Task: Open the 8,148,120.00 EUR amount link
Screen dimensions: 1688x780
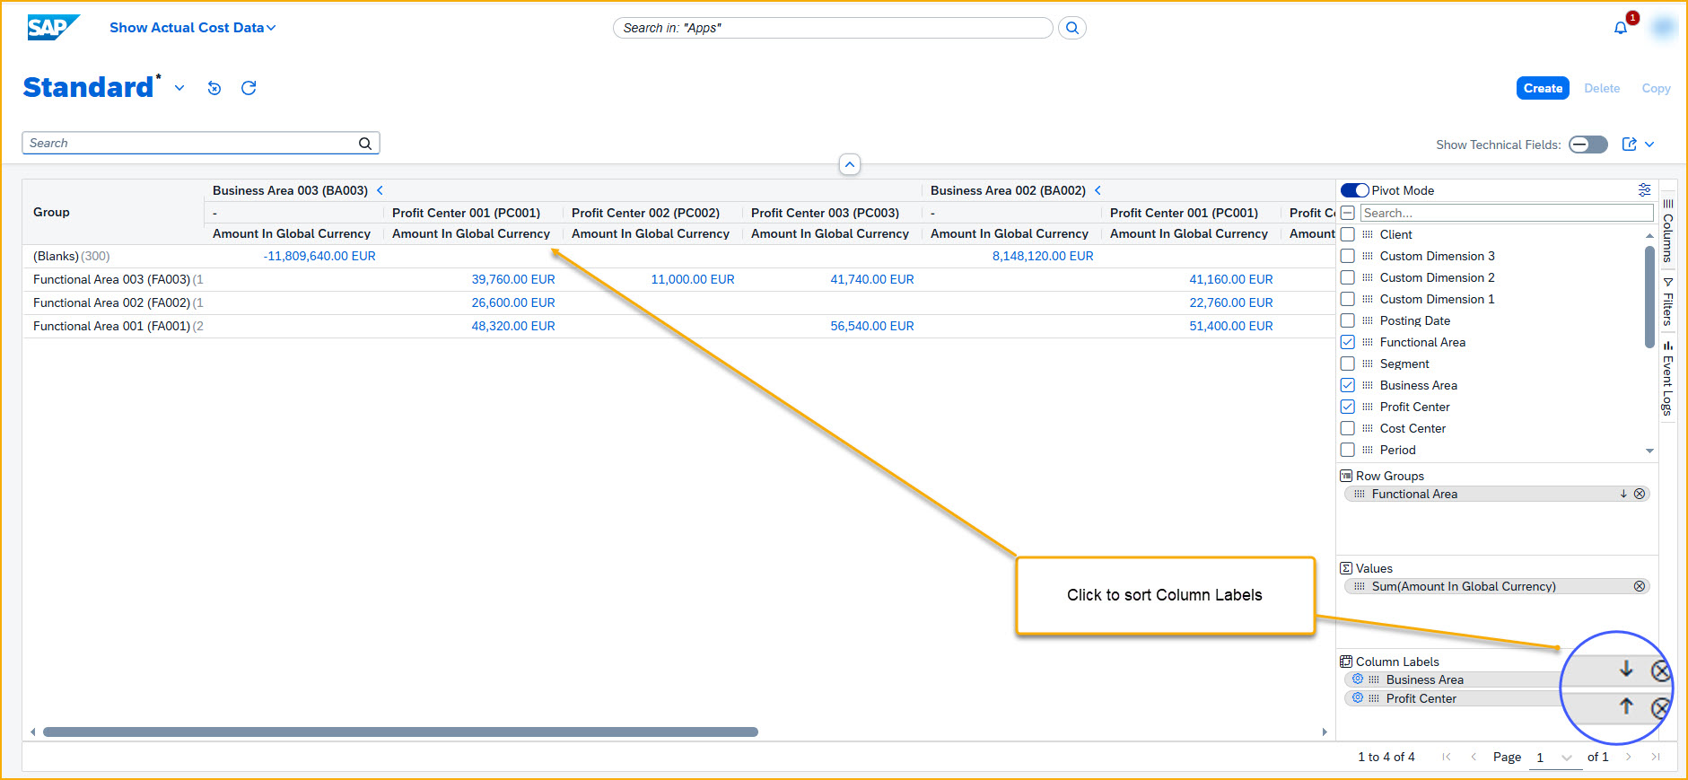Action: click(1043, 256)
